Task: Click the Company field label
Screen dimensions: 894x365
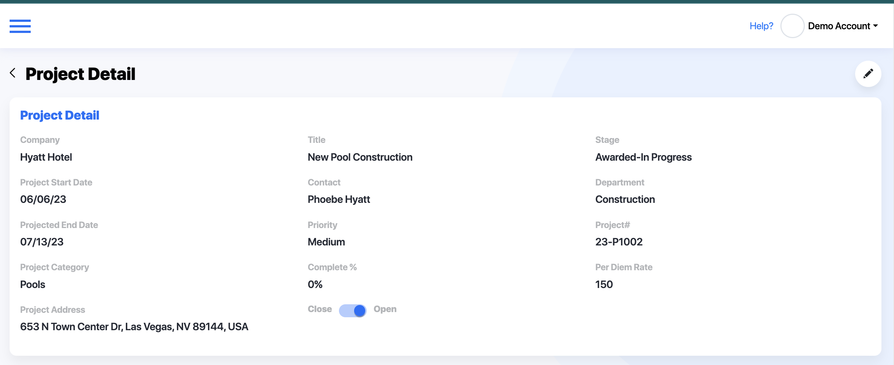Action: tap(40, 140)
